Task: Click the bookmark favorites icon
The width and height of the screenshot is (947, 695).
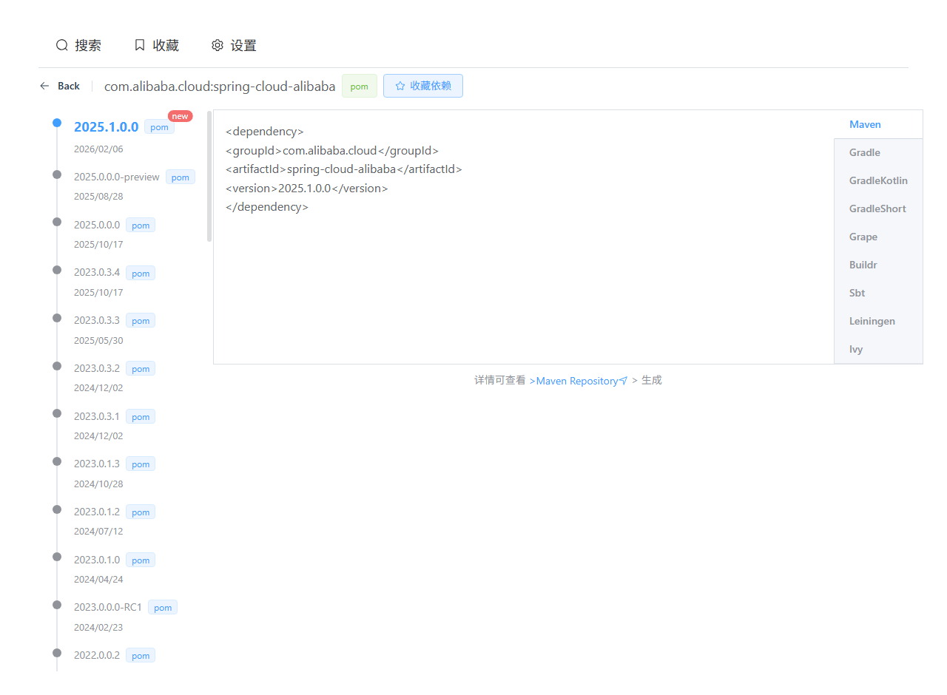Action: click(140, 45)
